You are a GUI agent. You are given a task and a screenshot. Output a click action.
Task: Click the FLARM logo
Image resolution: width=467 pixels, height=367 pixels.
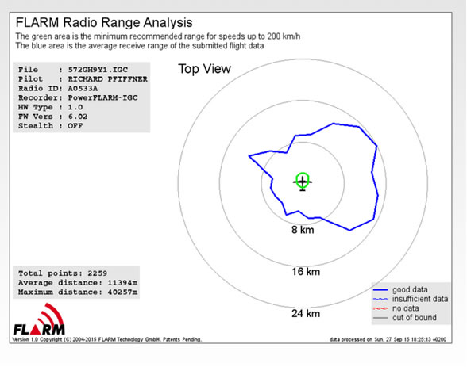click(39, 319)
